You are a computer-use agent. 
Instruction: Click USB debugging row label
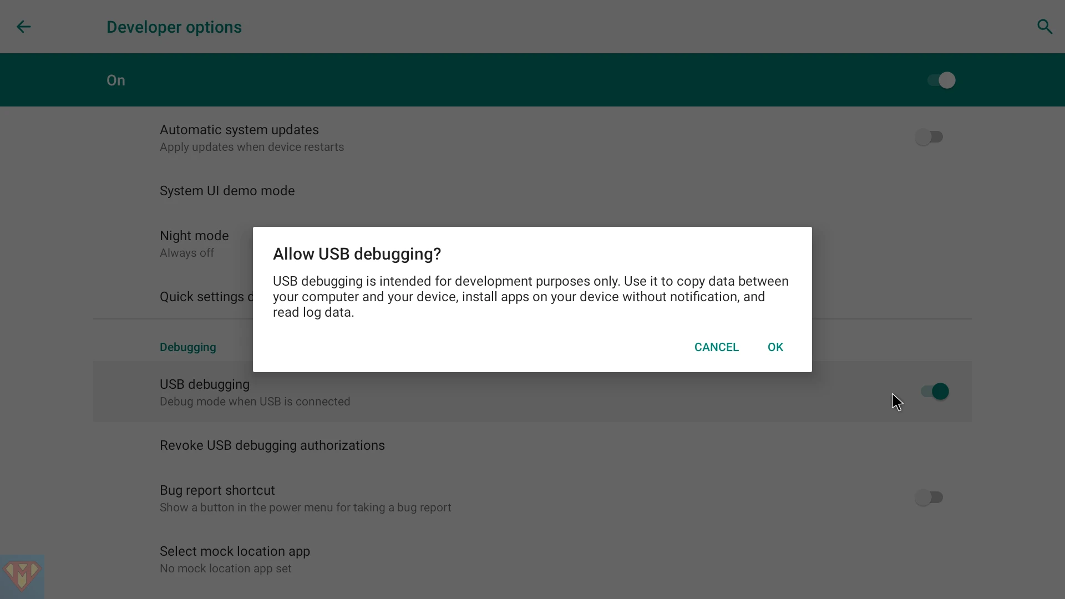[204, 384]
